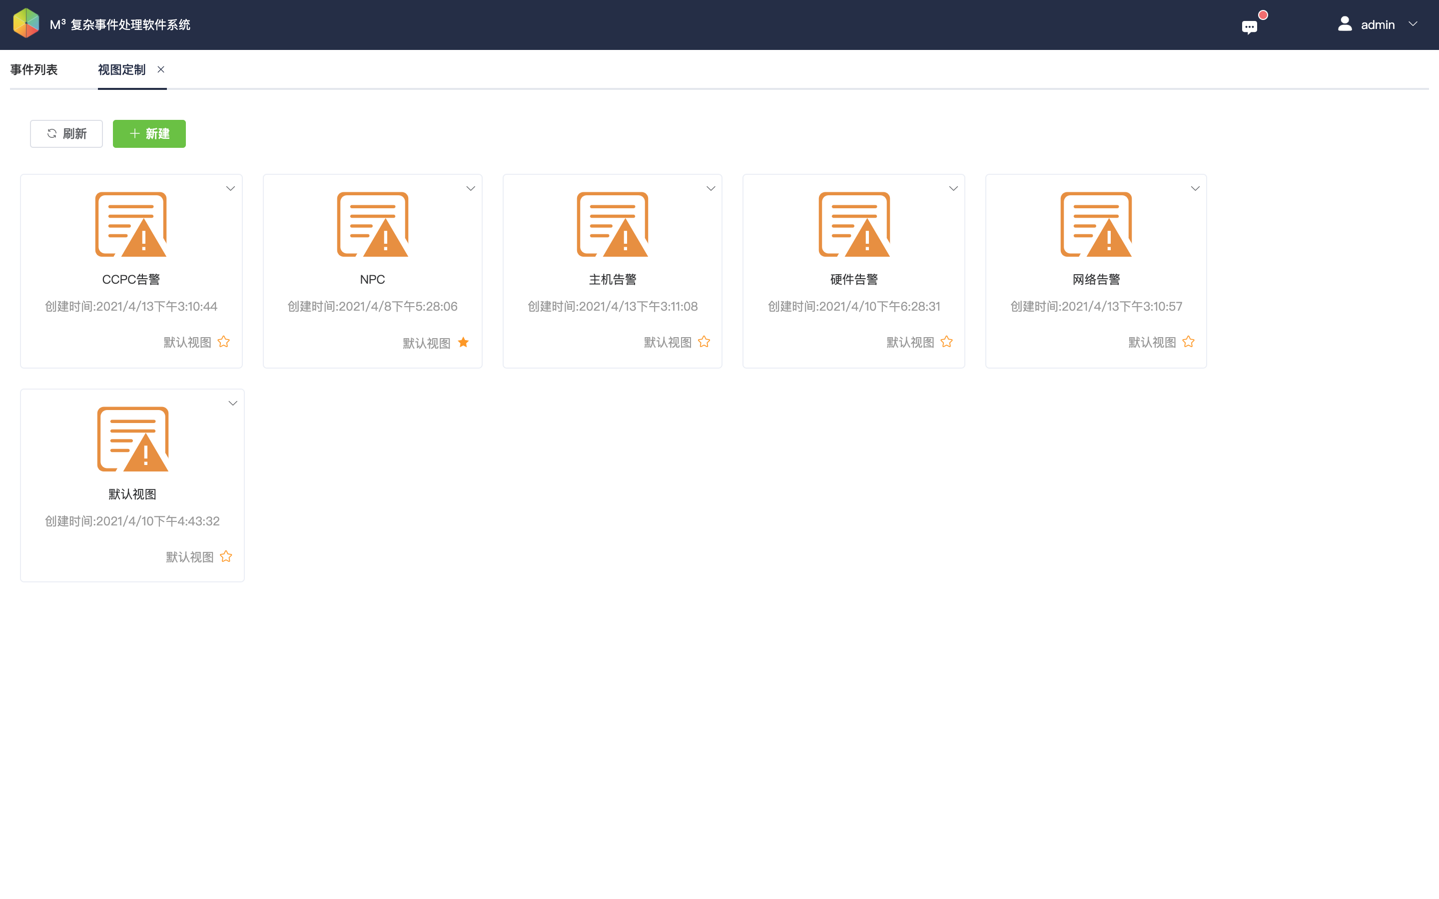Click the NPC view name
This screenshot has height=899, width=1439.
coord(372,280)
